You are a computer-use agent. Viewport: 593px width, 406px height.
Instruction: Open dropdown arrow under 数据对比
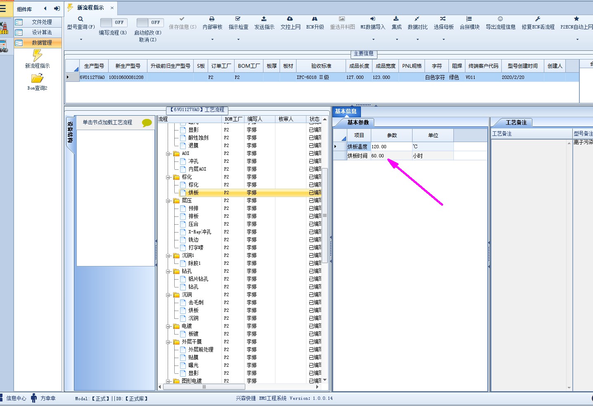pos(417,40)
